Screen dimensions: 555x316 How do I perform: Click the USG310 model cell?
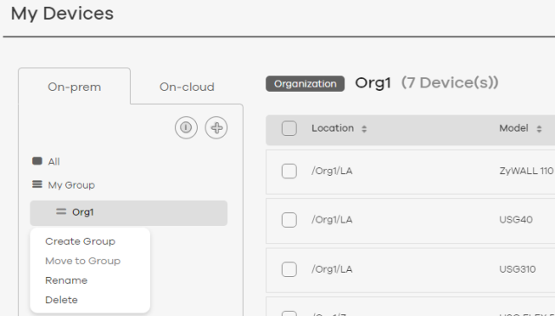point(518,269)
